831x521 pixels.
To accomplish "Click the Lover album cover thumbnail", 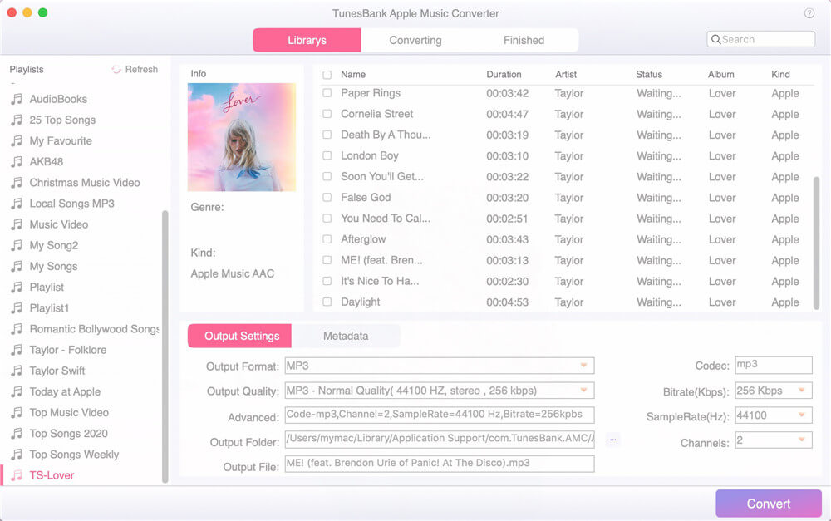I will (242, 137).
